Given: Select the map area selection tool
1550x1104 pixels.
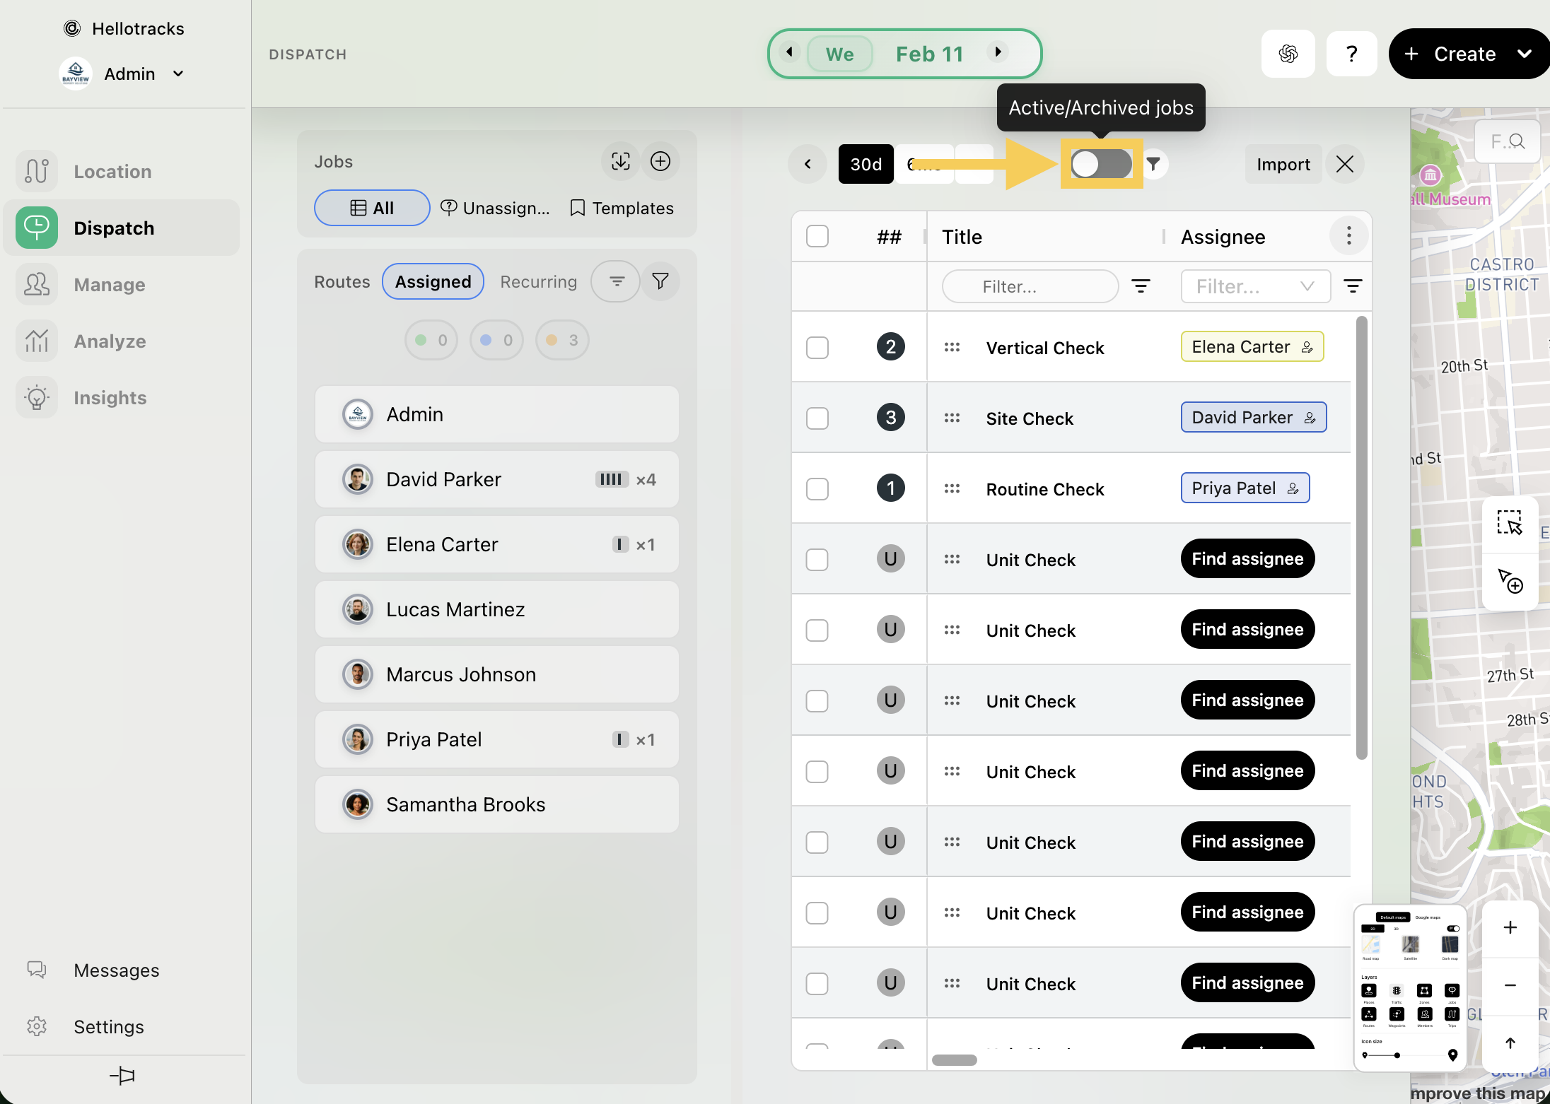Looking at the screenshot, I should (1509, 524).
